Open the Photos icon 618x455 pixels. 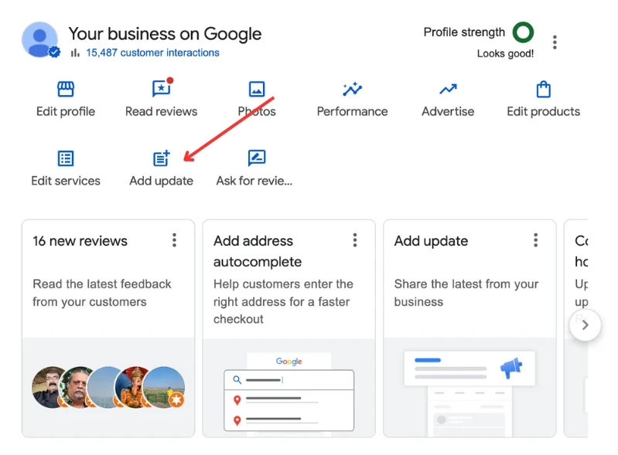click(x=257, y=89)
